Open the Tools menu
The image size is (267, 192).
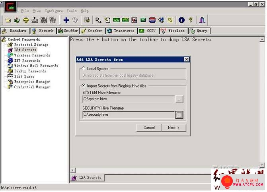[72, 11]
